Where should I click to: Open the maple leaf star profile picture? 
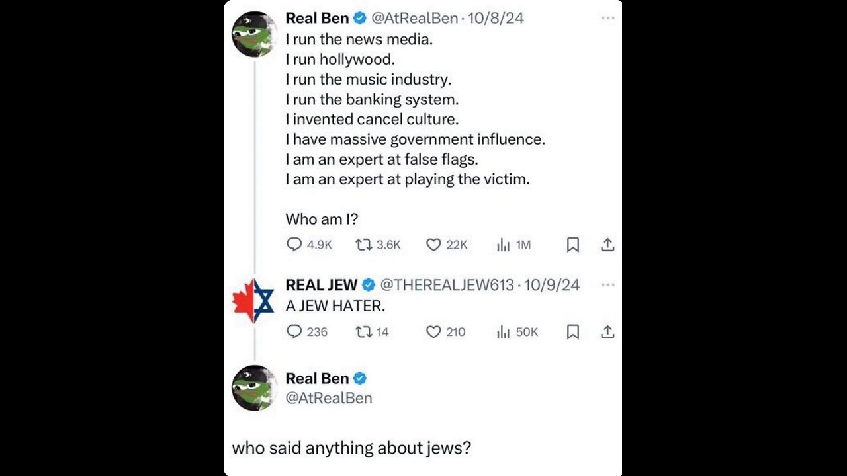(253, 301)
